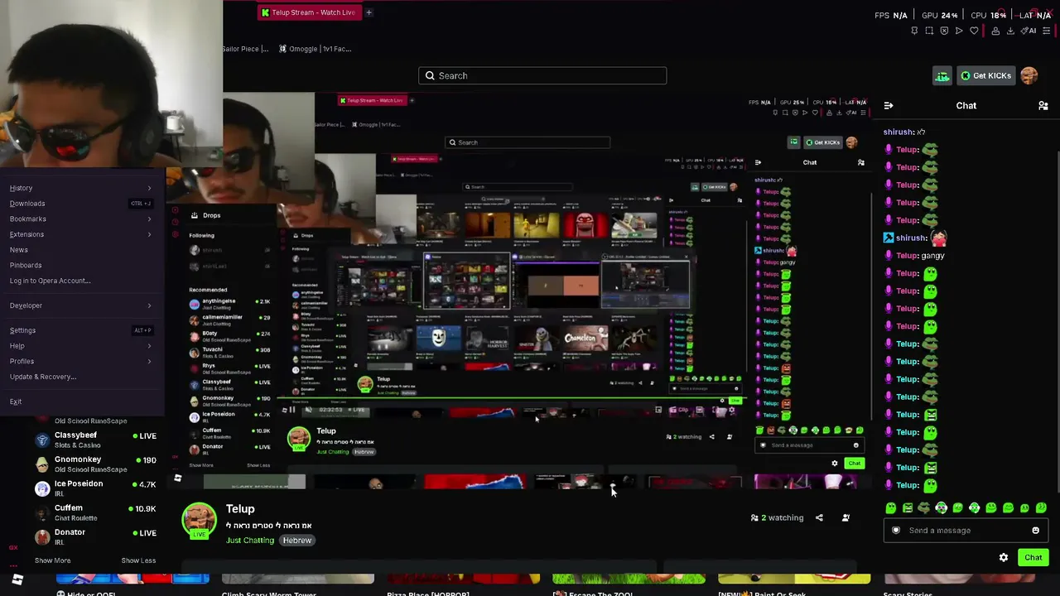Click the Ice Poseidon channel avatar
The image size is (1060, 596).
click(x=42, y=488)
